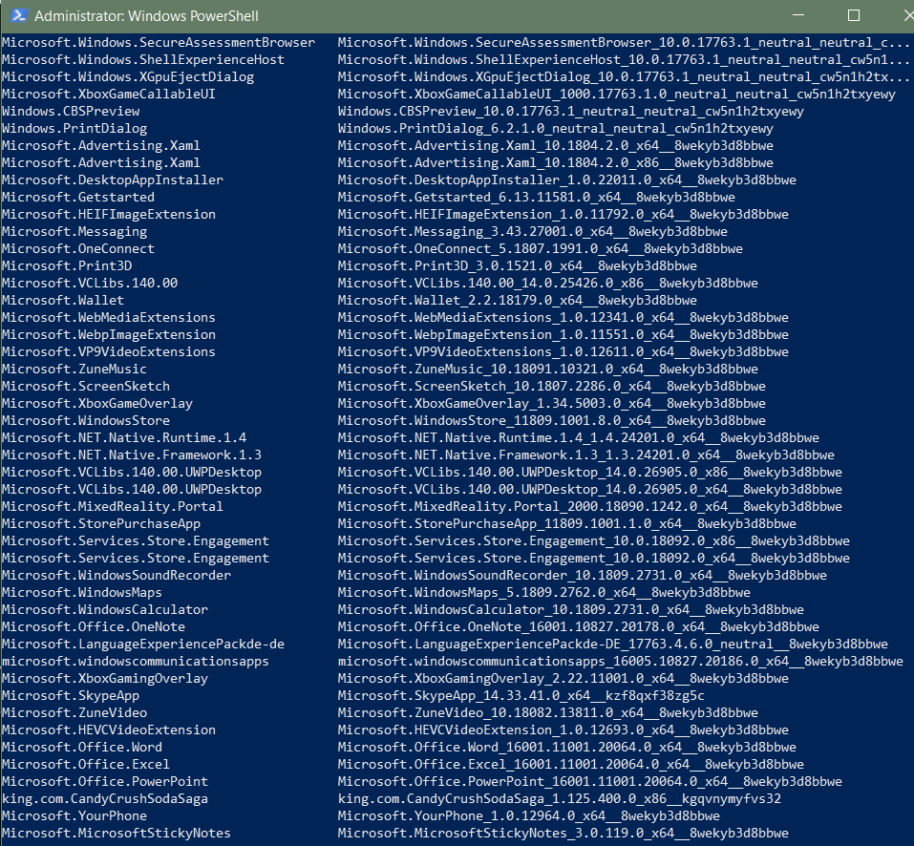Select Microsoft.WindowsMaps name entry
The image size is (914, 846).
(82, 593)
